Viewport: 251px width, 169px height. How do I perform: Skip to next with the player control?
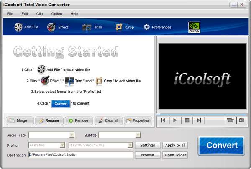pyautogui.click(x=199, y=120)
